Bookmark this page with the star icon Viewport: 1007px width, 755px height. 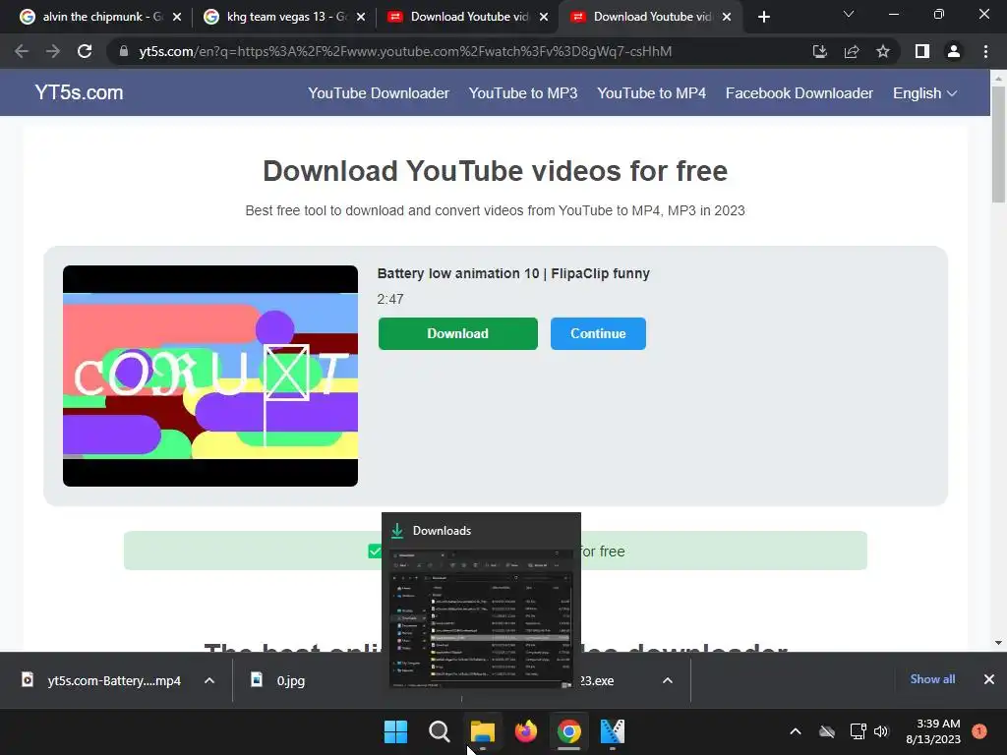(883, 51)
